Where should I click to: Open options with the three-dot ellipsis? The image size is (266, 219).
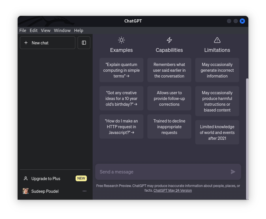pos(84,191)
